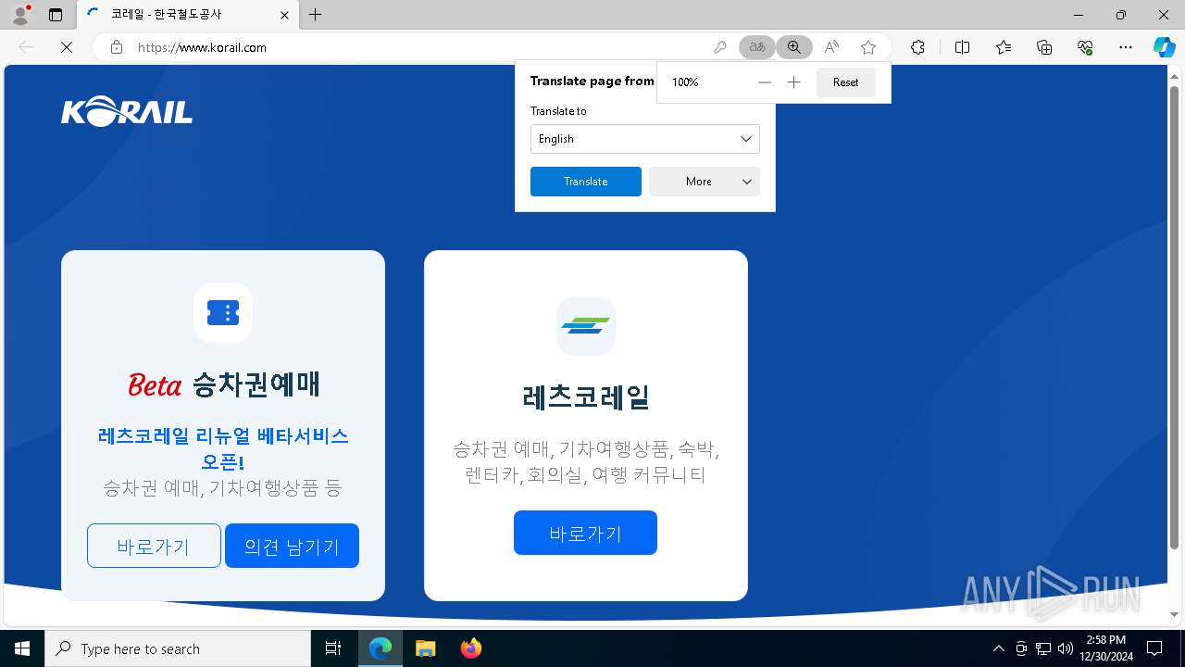Click the 100% zoom value
The image size is (1185, 667).
pos(685,82)
